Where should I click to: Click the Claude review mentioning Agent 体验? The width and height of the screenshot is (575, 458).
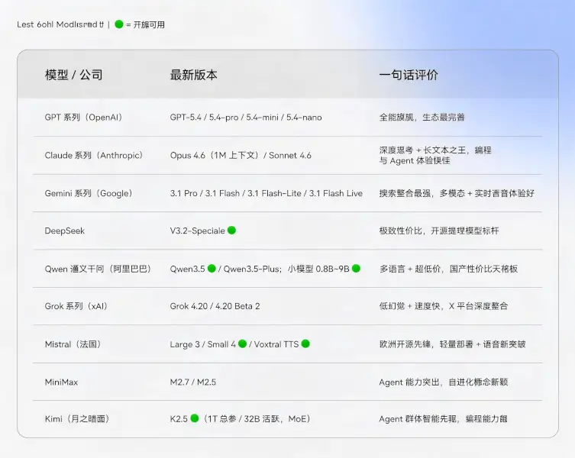pyautogui.click(x=435, y=156)
